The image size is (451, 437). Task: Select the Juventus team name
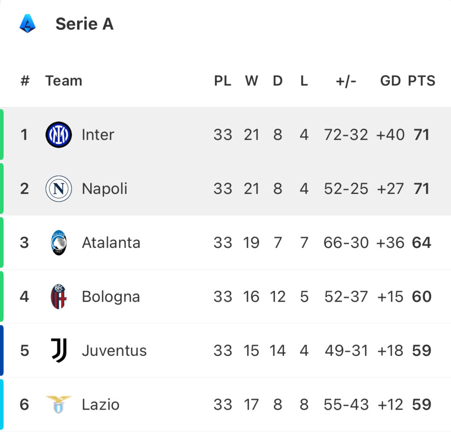pos(114,351)
